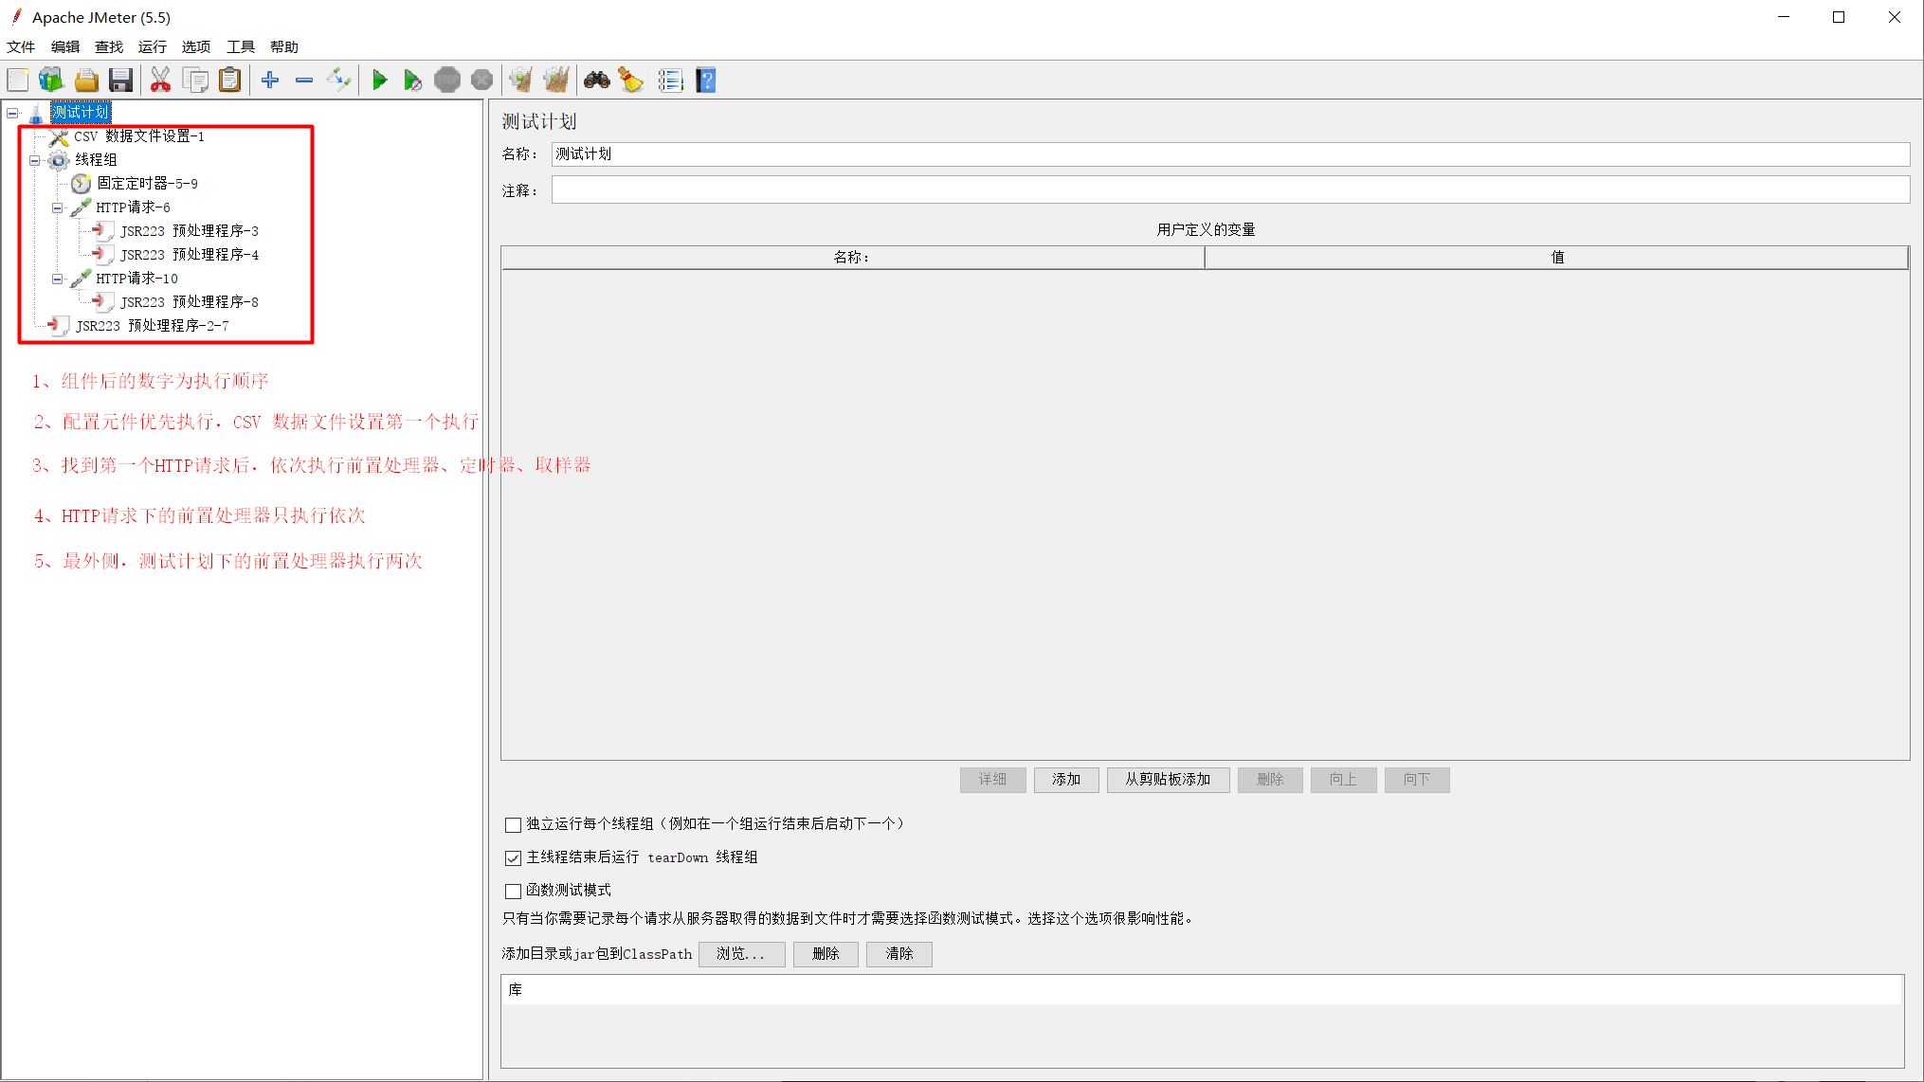The height and width of the screenshot is (1082, 1924).
Task: Select CSV 数据文件设置-1 tree item
Action: [x=139, y=136]
